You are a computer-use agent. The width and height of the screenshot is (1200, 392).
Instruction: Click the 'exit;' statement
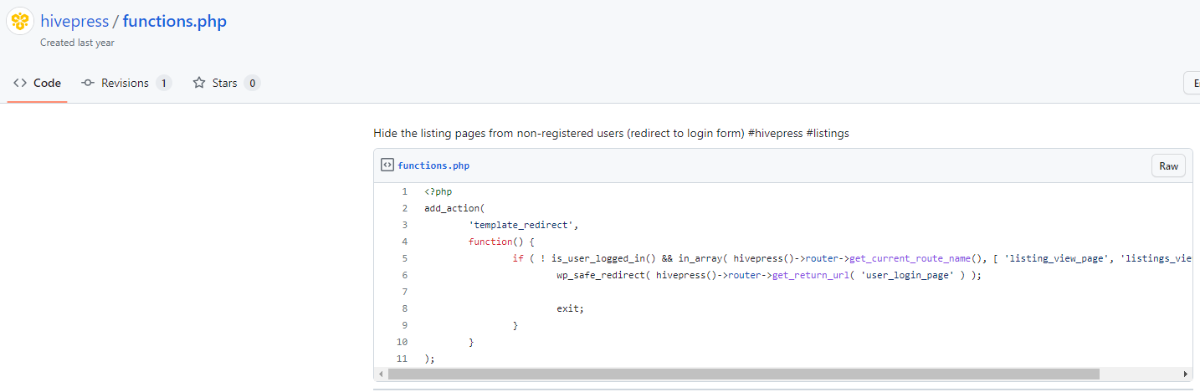[571, 308]
